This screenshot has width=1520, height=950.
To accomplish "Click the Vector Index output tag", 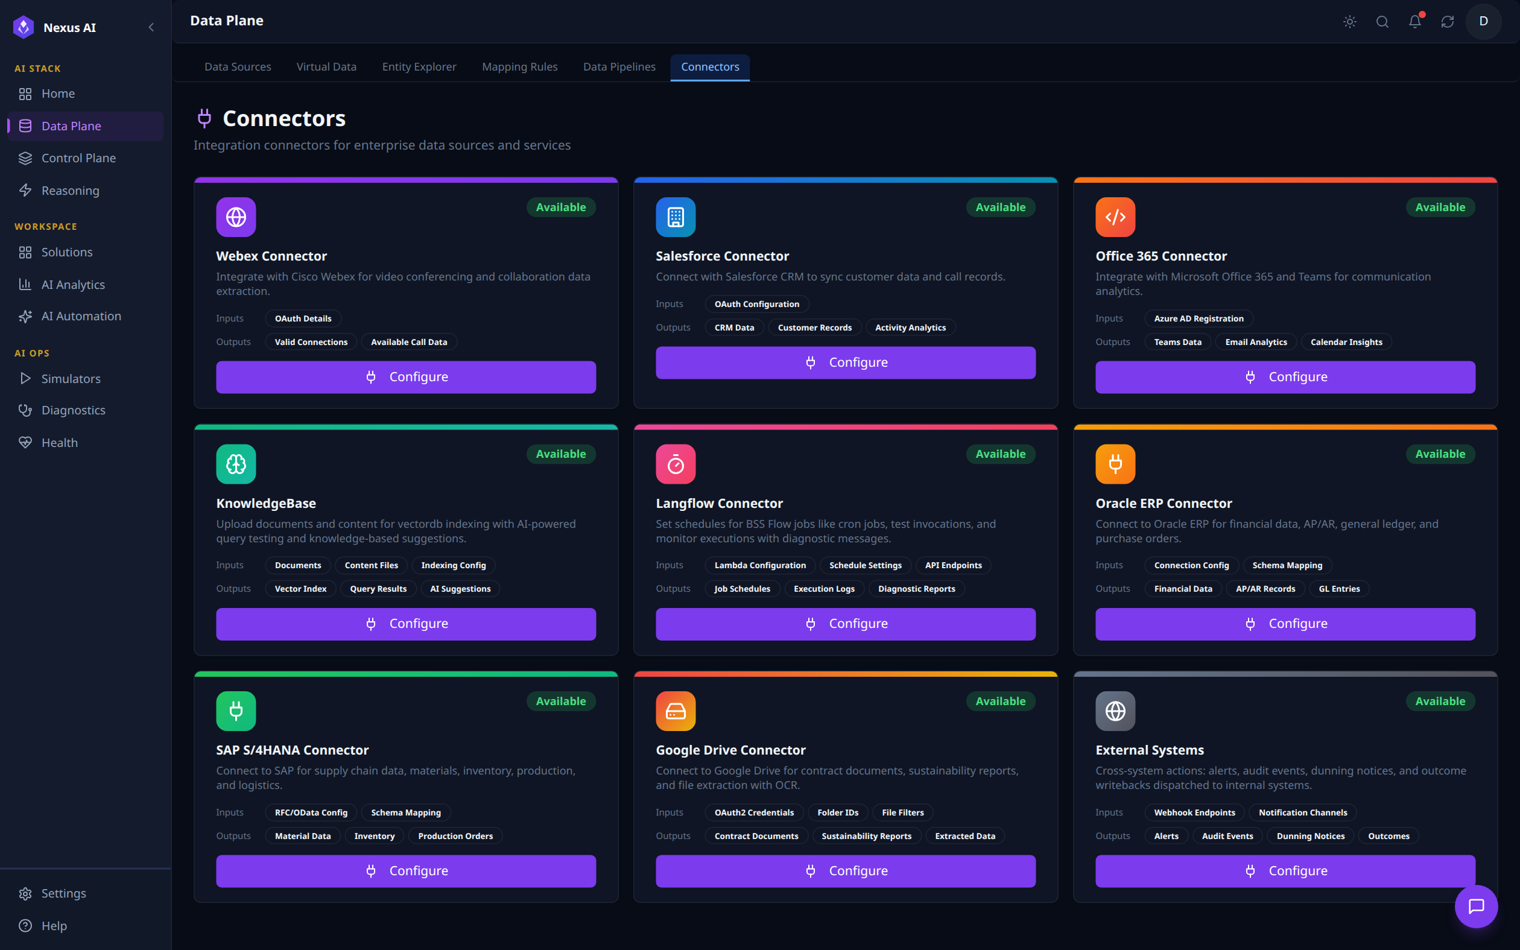I will click(x=300, y=589).
